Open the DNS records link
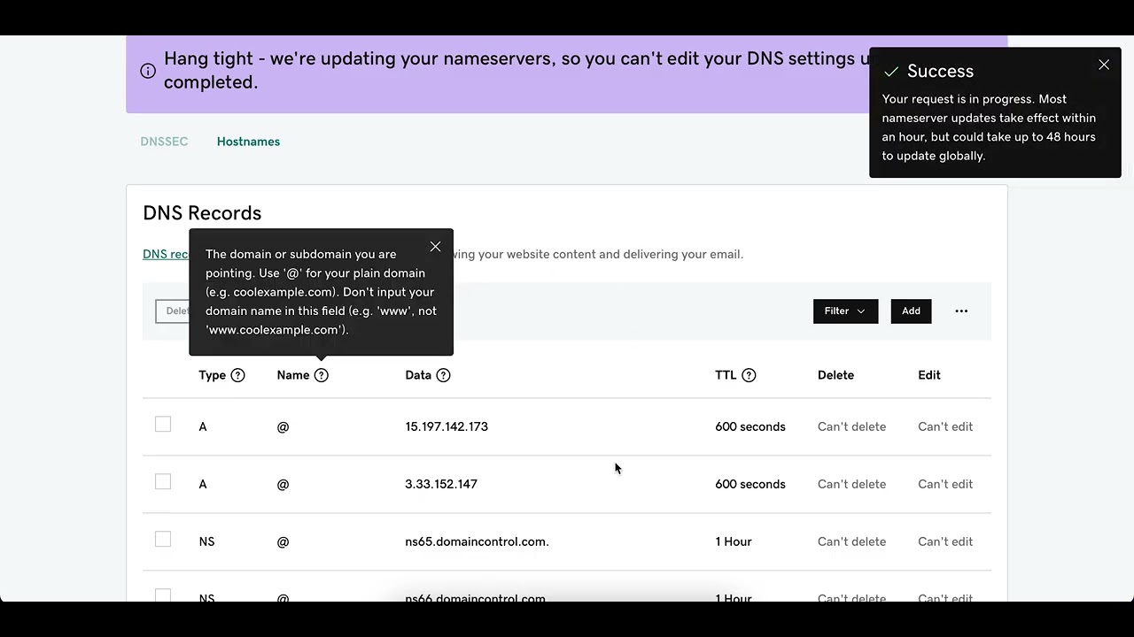1134x637 pixels. (166, 254)
